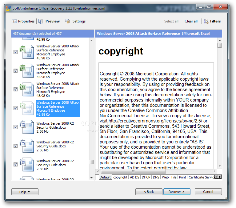Click the Settings label
The image size is (236, 208).
[79, 21]
